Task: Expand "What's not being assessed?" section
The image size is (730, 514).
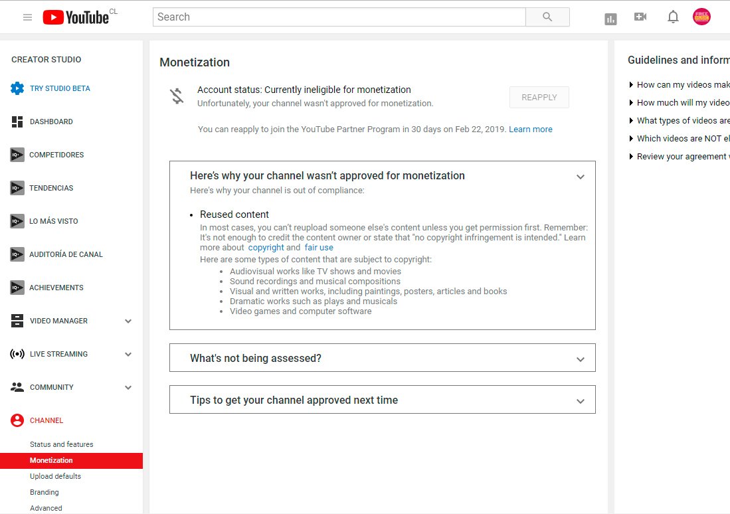Action: pyautogui.click(x=580, y=359)
